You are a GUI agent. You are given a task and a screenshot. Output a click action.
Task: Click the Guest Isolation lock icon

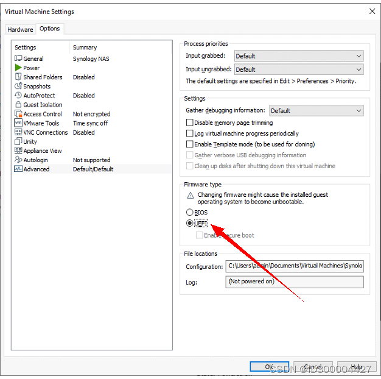click(x=18, y=105)
